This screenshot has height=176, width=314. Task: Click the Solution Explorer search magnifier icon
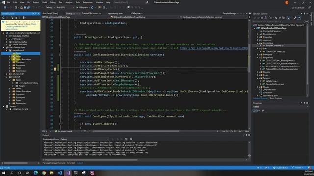(305, 22)
